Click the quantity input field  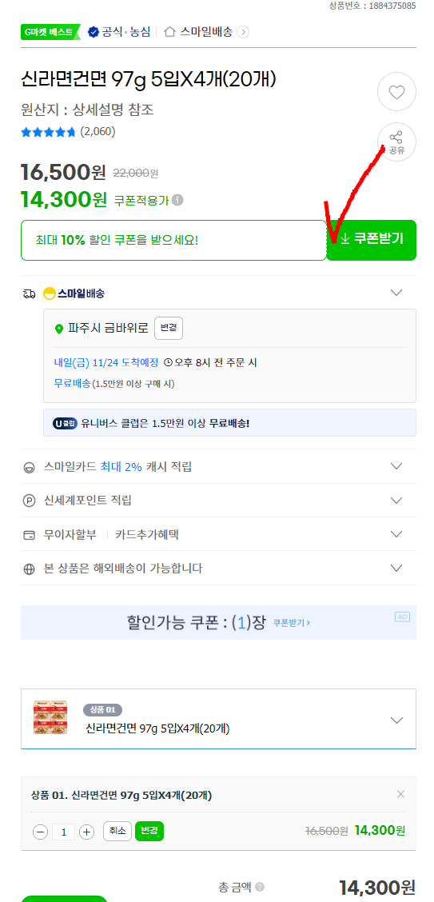pyautogui.click(x=64, y=832)
